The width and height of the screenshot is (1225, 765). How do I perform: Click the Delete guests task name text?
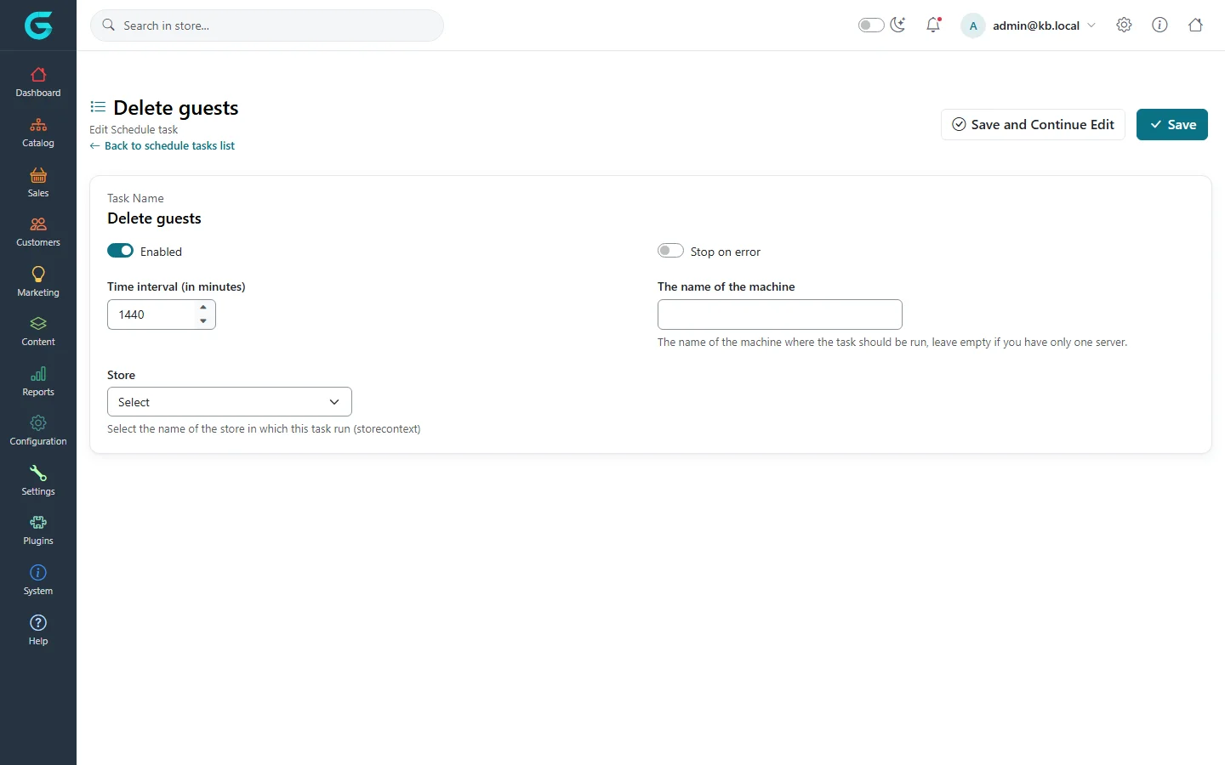[x=154, y=218]
